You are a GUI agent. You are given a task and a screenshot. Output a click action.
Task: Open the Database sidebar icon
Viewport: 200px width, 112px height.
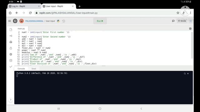point(11,61)
